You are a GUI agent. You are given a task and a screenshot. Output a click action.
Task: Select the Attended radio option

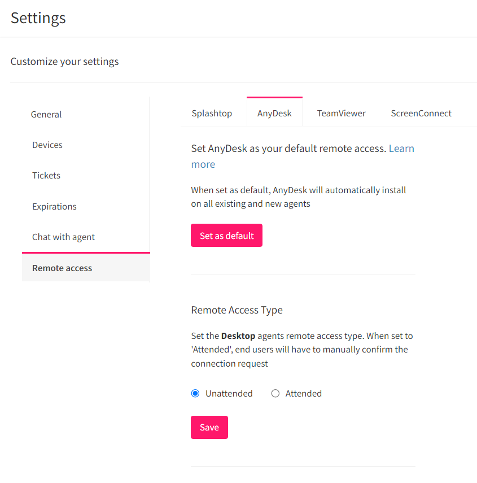tap(275, 393)
